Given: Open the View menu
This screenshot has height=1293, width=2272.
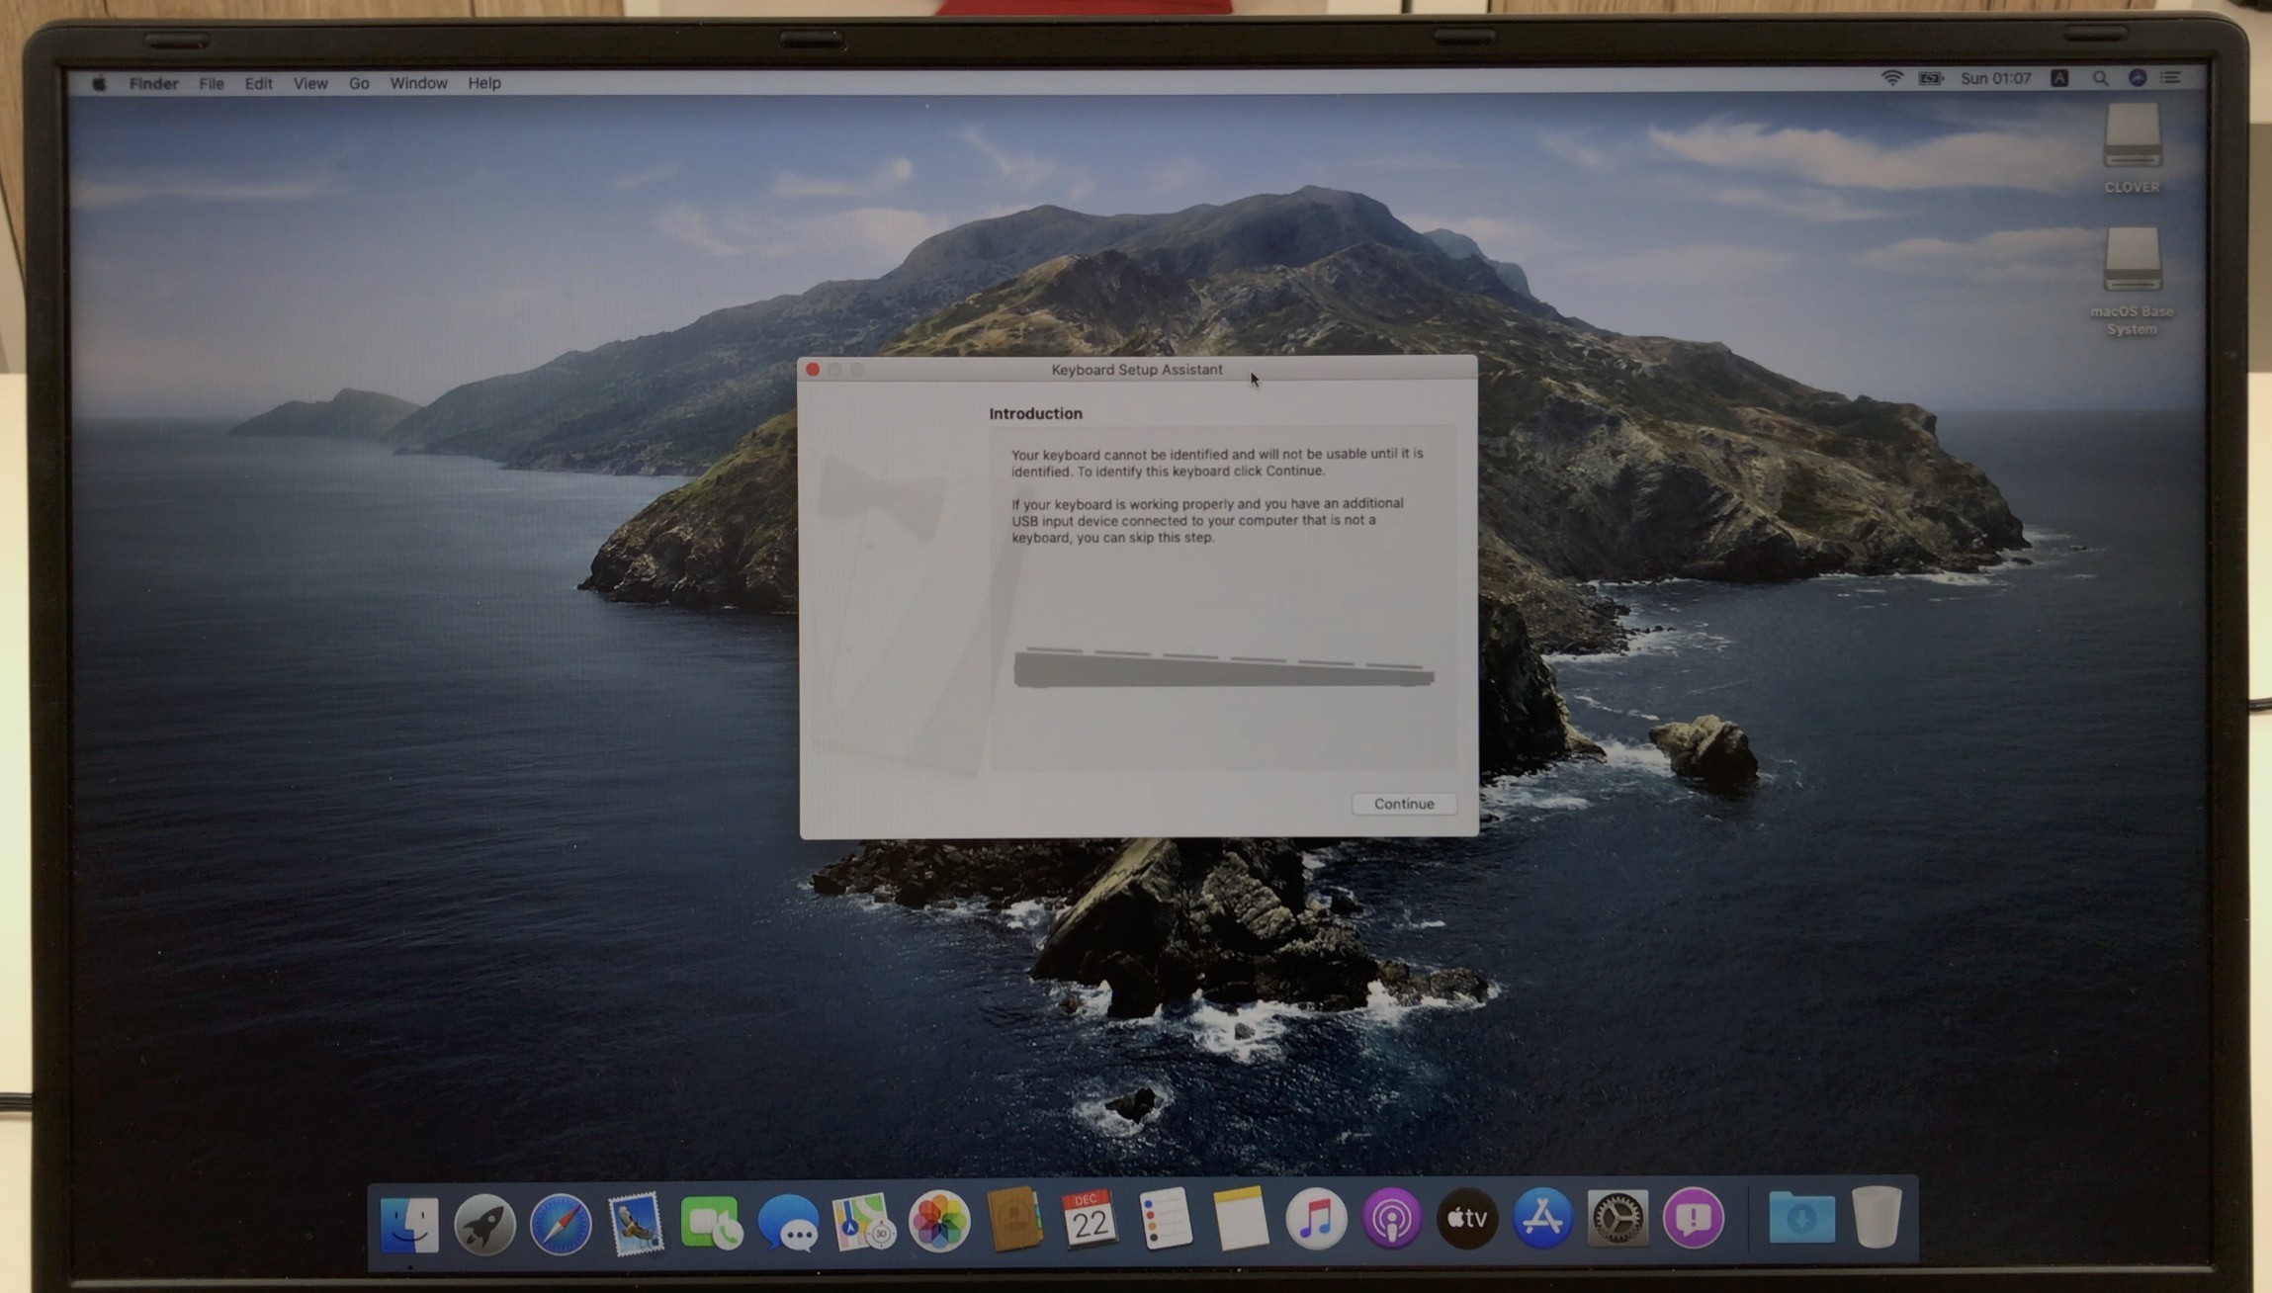Looking at the screenshot, I should coord(309,83).
